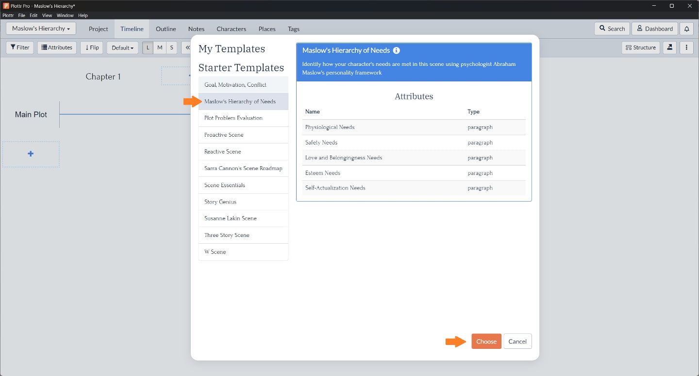This screenshot has width=699, height=376.
Task: Open the Dashboard button
Action: (655, 29)
